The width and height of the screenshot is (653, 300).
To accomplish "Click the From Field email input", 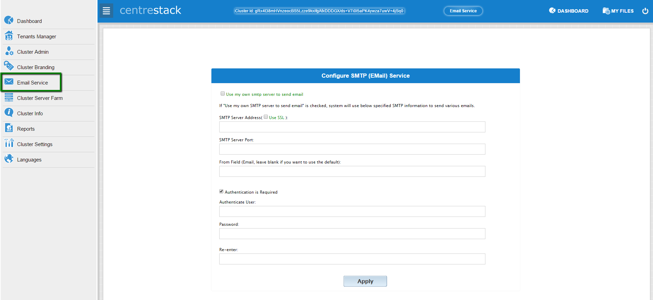I will 352,171.
